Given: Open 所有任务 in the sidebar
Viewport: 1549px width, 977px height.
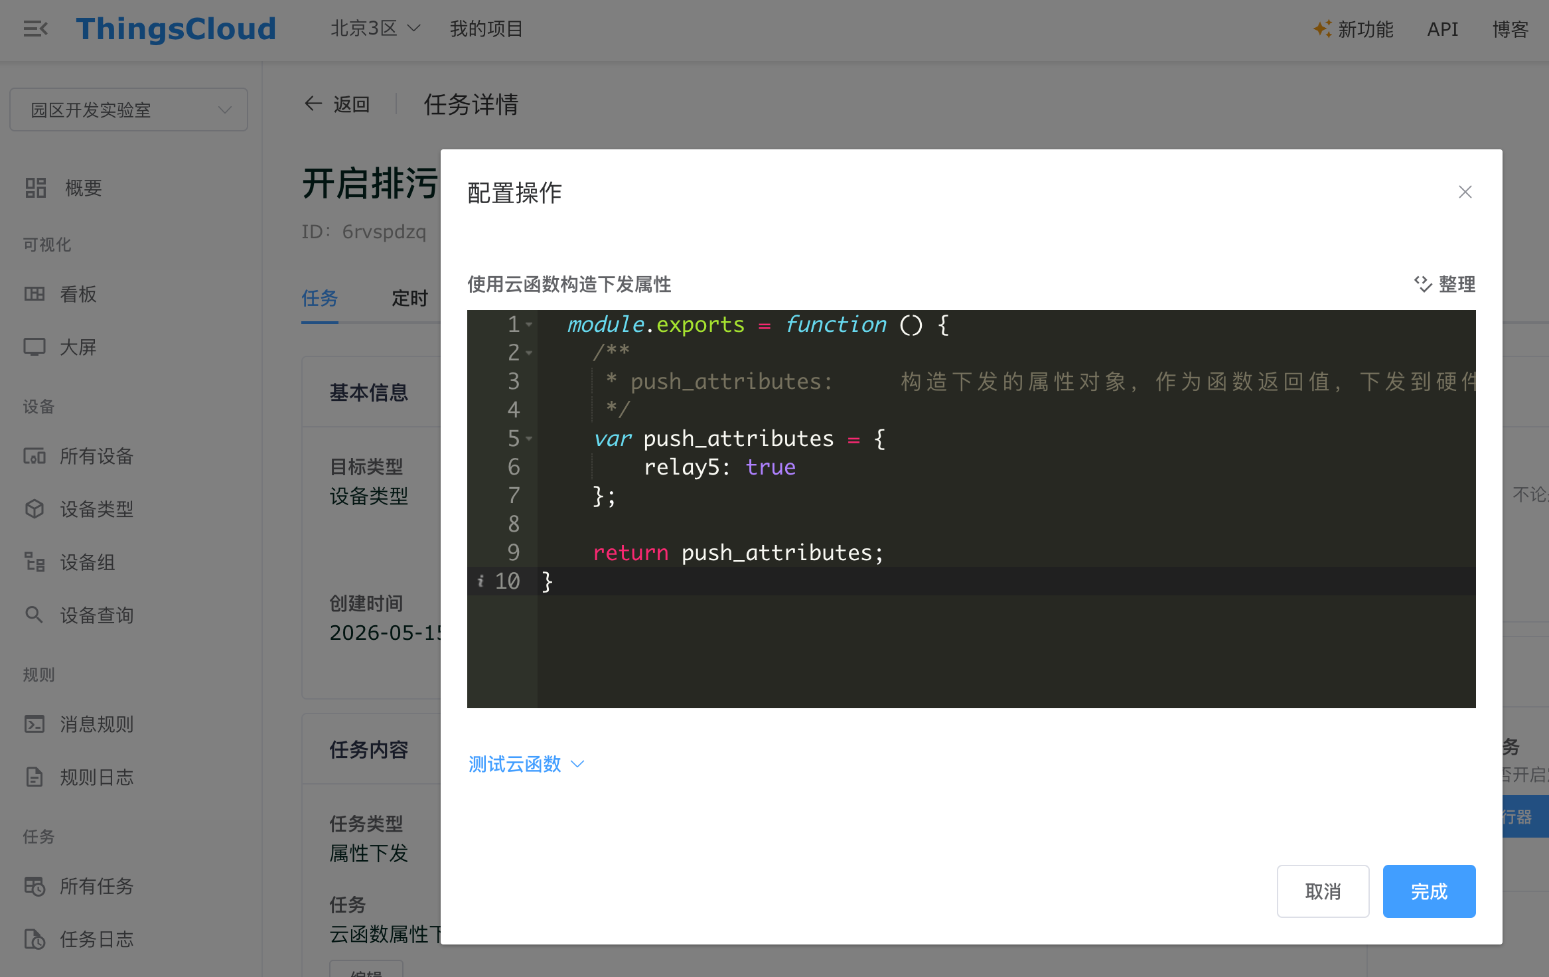Looking at the screenshot, I should pyautogui.click(x=97, y=886).
